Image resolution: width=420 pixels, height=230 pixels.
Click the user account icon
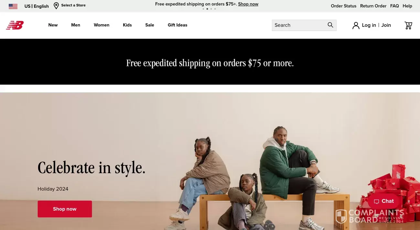356,26
